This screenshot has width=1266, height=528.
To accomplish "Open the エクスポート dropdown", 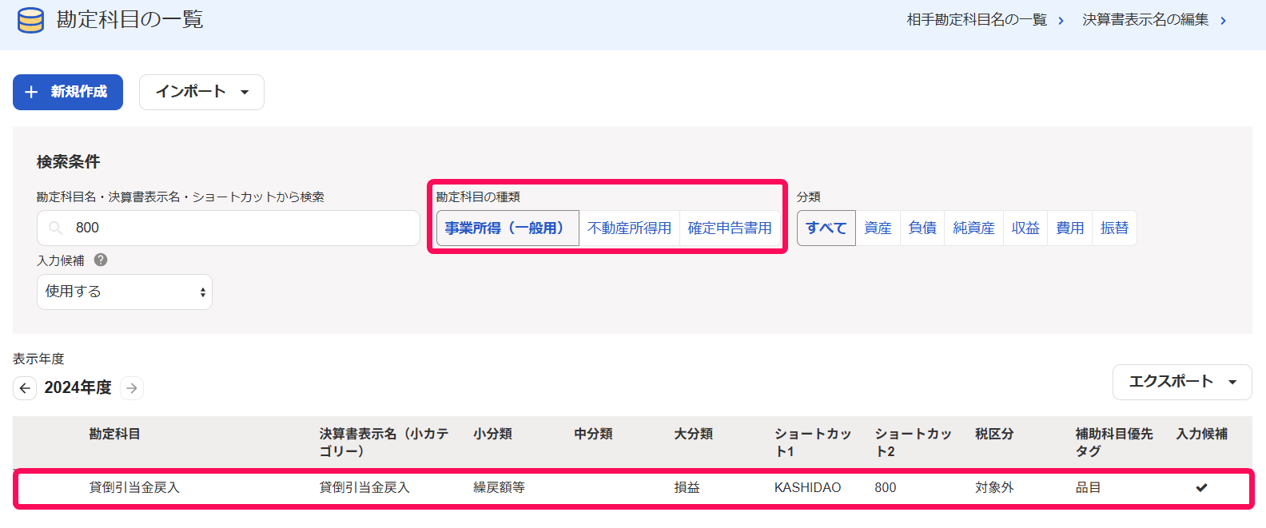I will point(1182,382).
